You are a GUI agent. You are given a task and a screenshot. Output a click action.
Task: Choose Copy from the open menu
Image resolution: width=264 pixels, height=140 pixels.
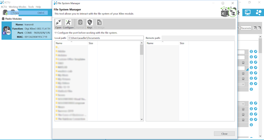click(16, 13)
